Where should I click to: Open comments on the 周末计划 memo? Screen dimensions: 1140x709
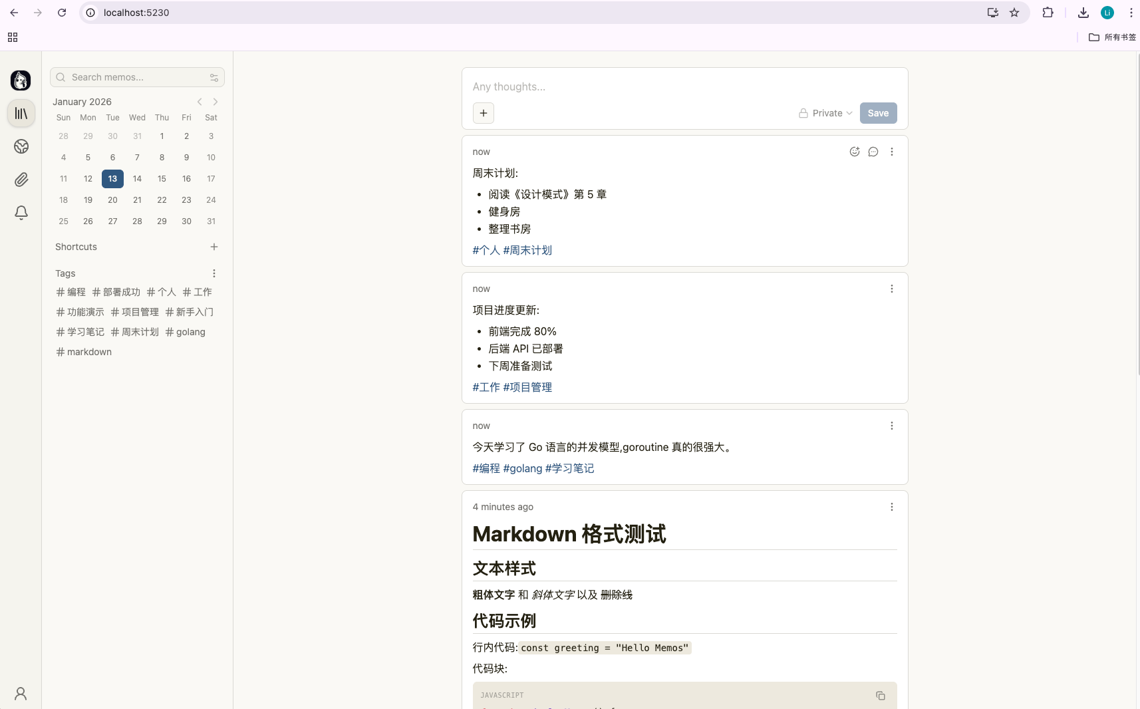pos(873,152)
